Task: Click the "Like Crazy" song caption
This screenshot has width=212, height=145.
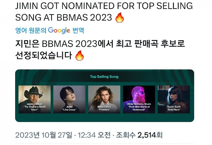Action: tap(69, 110)
